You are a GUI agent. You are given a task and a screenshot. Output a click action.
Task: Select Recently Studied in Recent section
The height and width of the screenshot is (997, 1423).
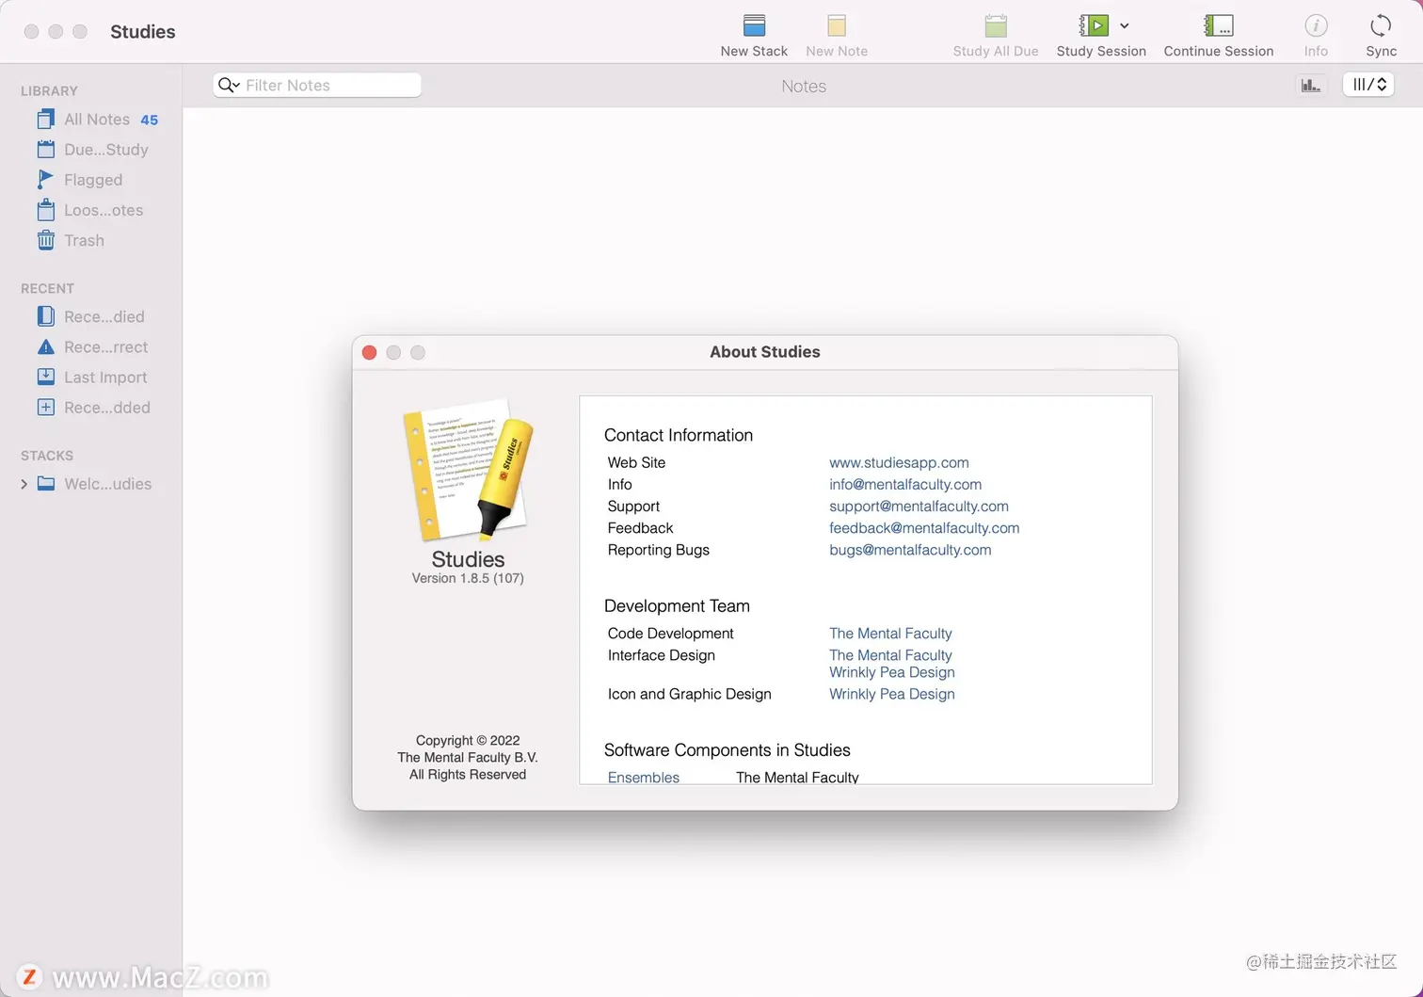pos(91,316)
